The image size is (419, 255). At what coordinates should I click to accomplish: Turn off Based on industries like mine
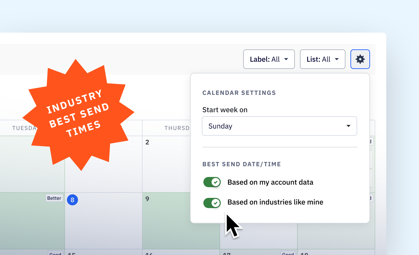(x=212, y=203)
